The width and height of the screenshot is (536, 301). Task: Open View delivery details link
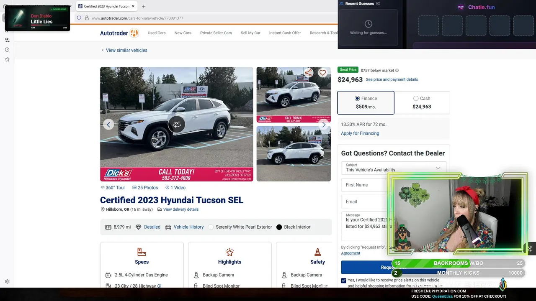[181, 209]
